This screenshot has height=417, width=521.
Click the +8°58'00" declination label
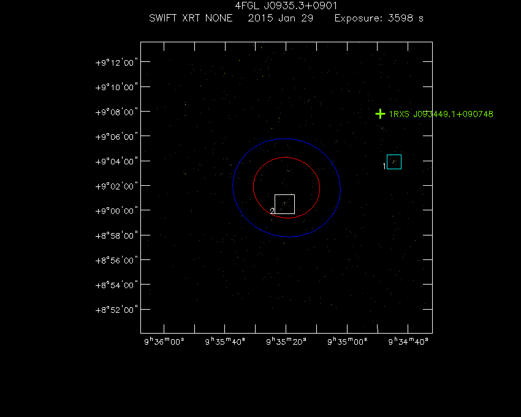click(x=116, y=235)
